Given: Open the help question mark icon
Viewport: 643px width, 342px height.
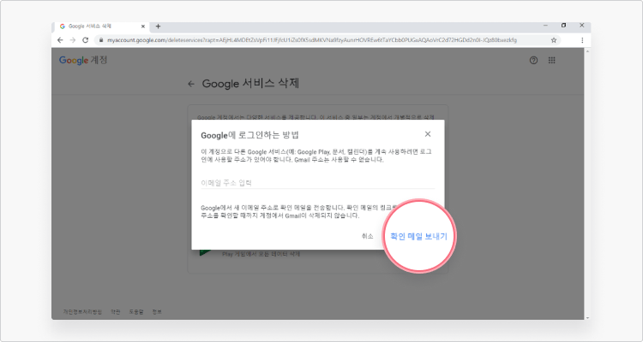Looking at the screenshot, I should (x=533, y=60).
